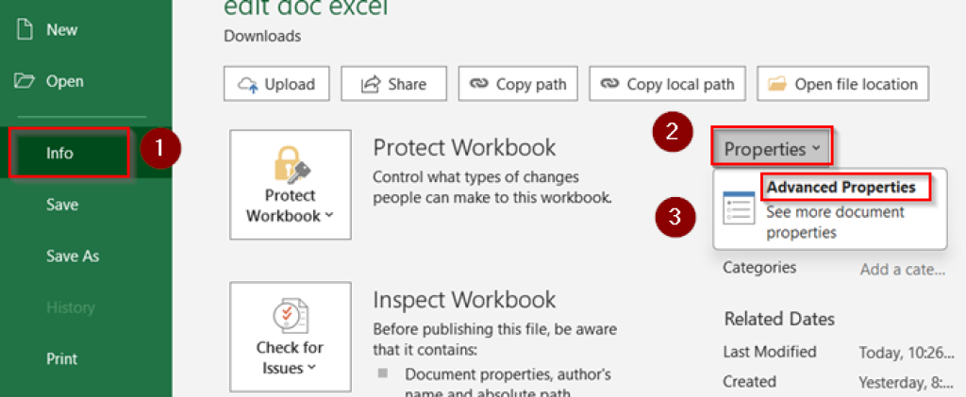Click the Check for Issues checklist icon
Viewport: 966px width, 397px height.
(x=290, y=314)
